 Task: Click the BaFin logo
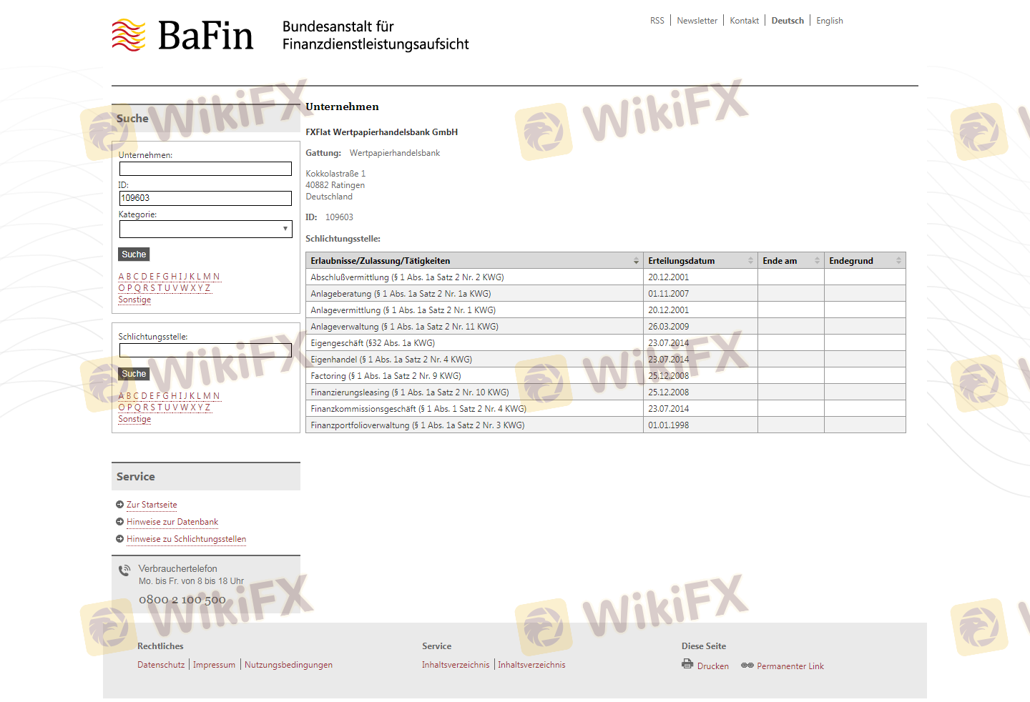183,35
